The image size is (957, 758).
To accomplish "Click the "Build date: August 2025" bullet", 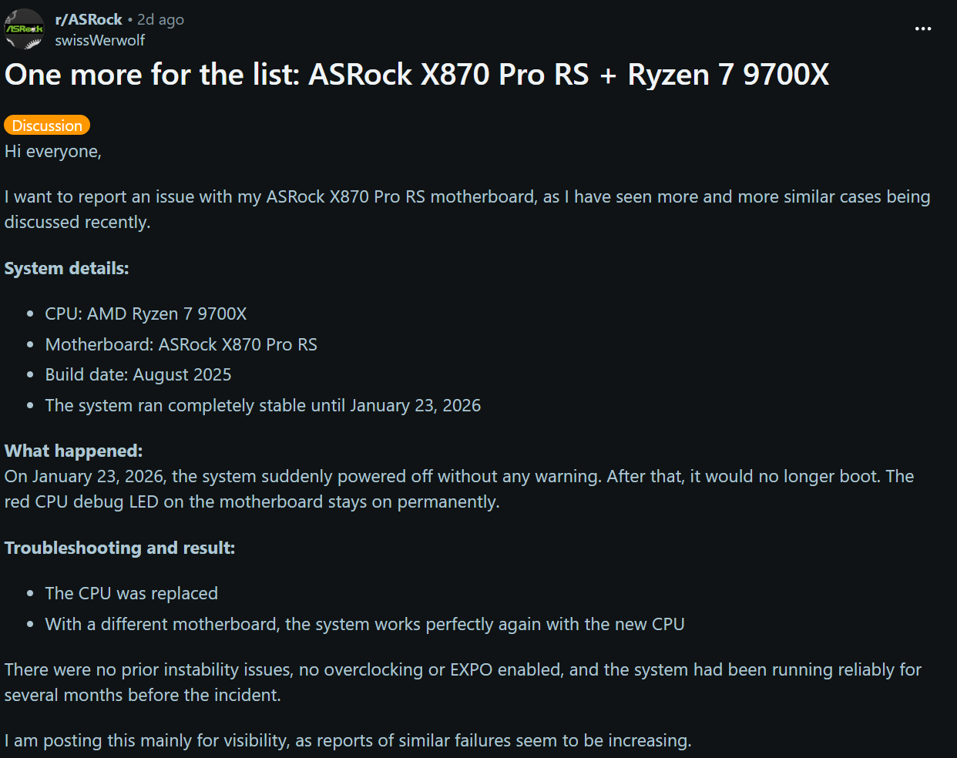I will (138, 374).
